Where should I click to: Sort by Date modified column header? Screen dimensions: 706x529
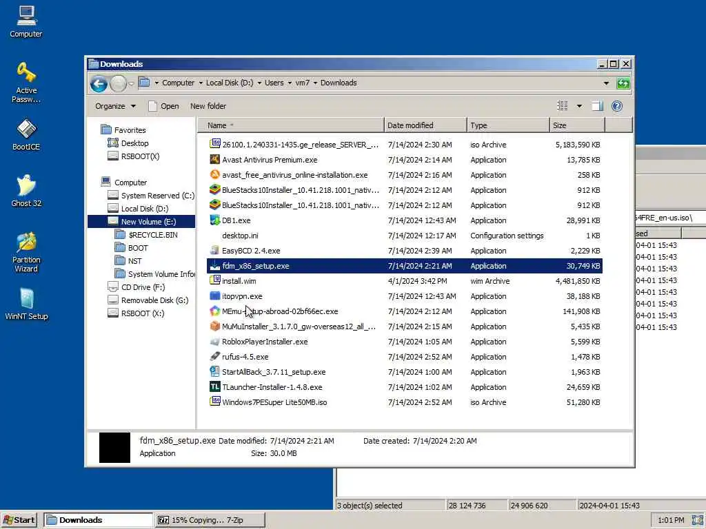point(425,125)
